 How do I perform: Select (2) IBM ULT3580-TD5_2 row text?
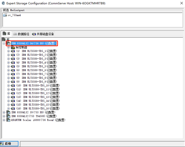coord(37,55)
